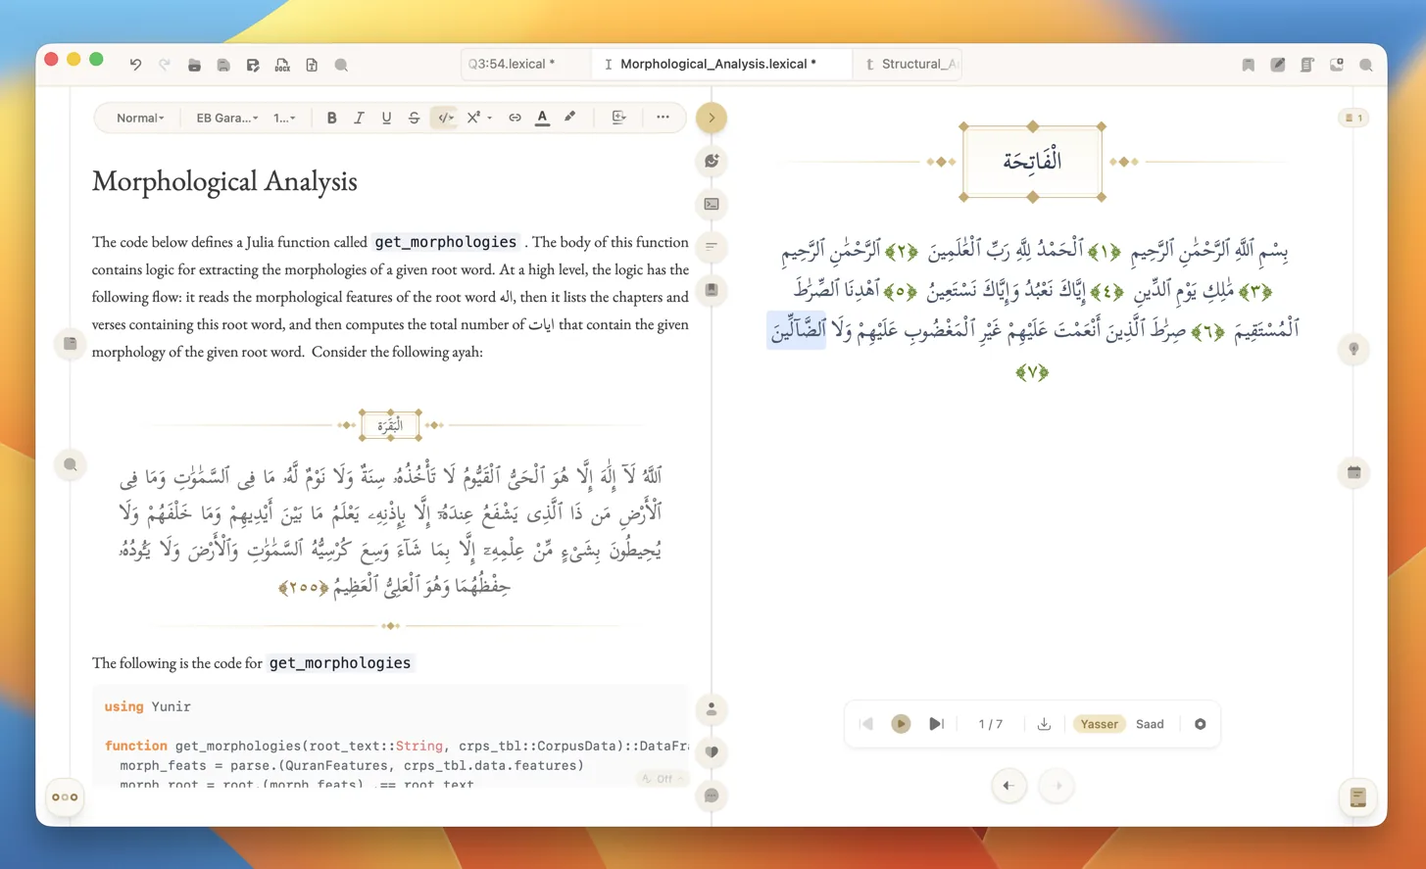
Task: Click the book icon in the divider strip
Action: tap(712, 290)
